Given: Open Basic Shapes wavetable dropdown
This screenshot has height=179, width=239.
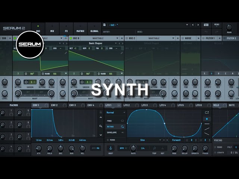Looking at the screenshot, I should click(x=116, y=43).
